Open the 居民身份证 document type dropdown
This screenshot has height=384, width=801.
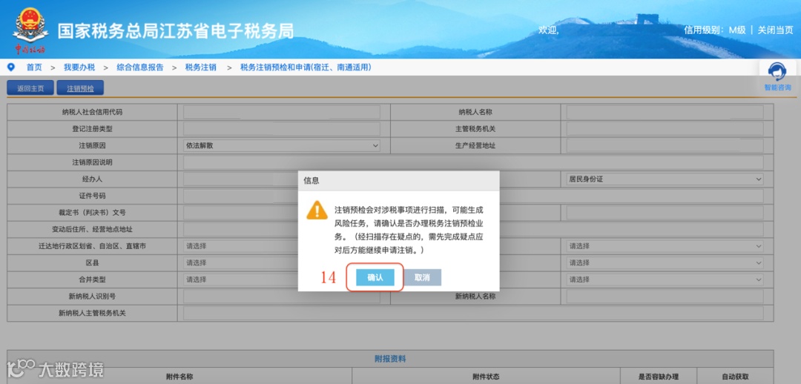point(665,179)
